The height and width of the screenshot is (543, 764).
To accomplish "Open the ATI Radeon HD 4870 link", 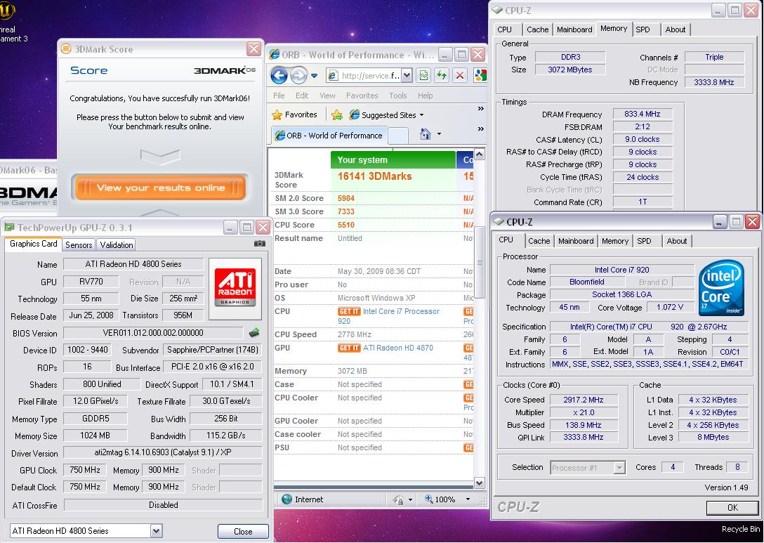I will tap(397, 348).
